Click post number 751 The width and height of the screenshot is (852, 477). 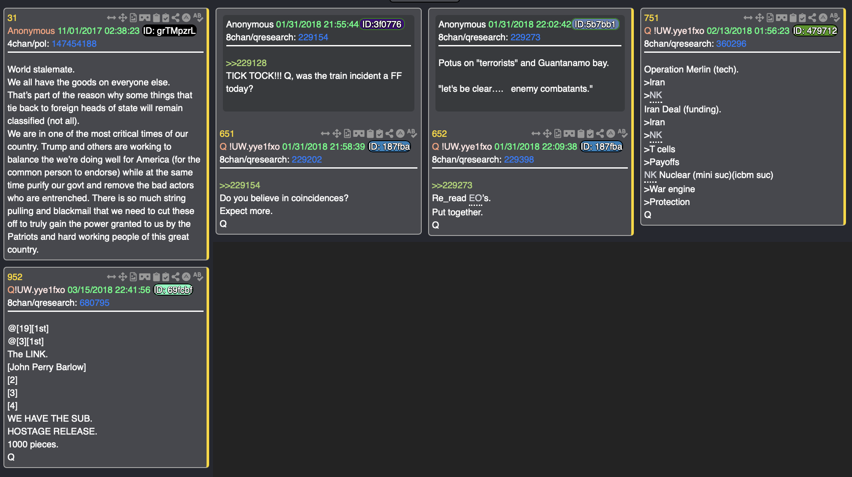[x=651, y=18]
